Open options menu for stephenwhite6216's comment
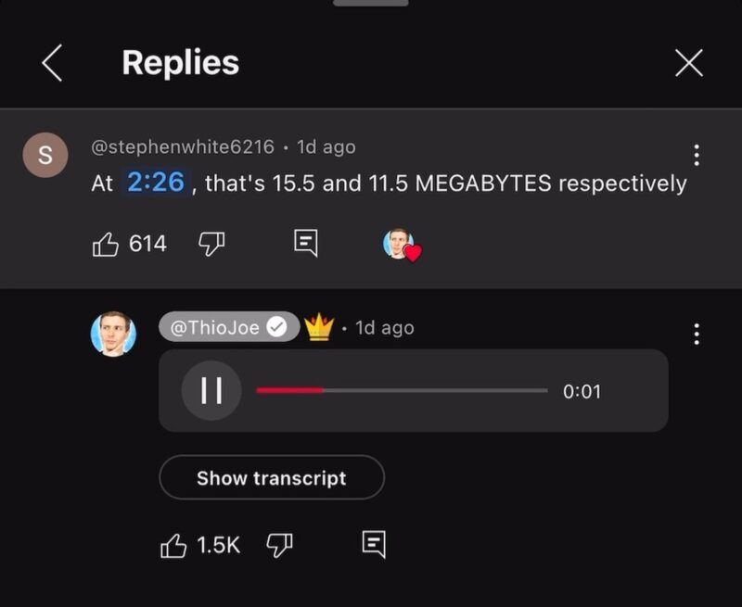Screen dimensions: 742x607 [697, 155]
